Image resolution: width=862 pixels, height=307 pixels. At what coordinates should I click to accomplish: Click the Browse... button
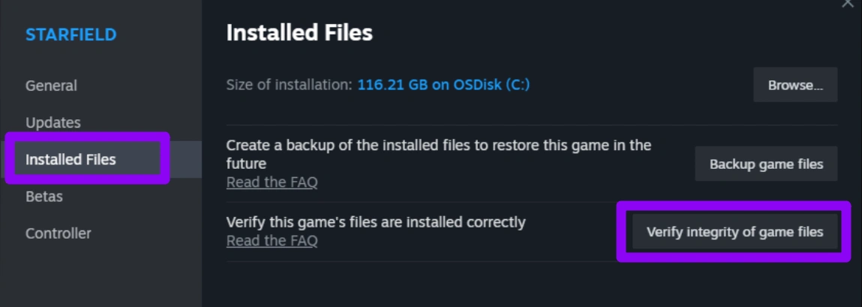tap(794, 86)
